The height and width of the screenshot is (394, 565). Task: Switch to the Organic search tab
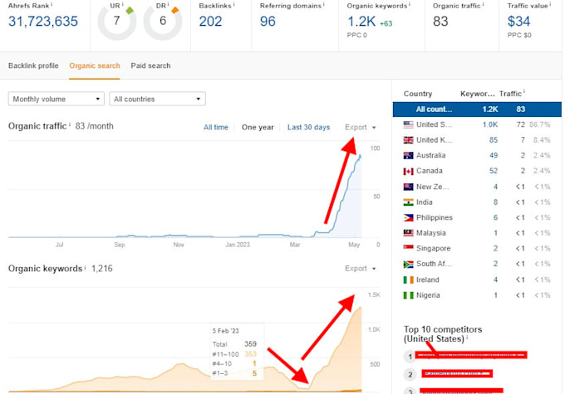(95, 66)
